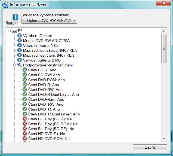Click the red cross icon for Čtení Blu-Ray (BD-R)
This screenshot has height=156, width=173.
point(25,119)
